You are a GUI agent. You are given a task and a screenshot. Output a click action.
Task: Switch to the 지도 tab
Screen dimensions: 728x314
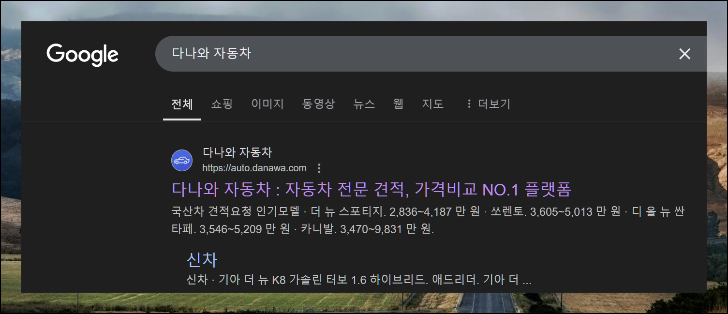[433, 104]
